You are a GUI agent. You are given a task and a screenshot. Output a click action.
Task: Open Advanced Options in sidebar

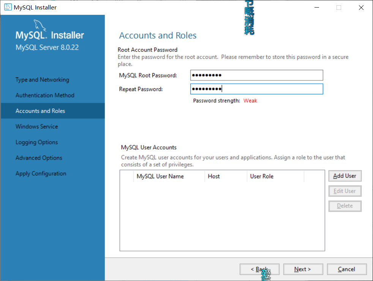coord(39,158)
